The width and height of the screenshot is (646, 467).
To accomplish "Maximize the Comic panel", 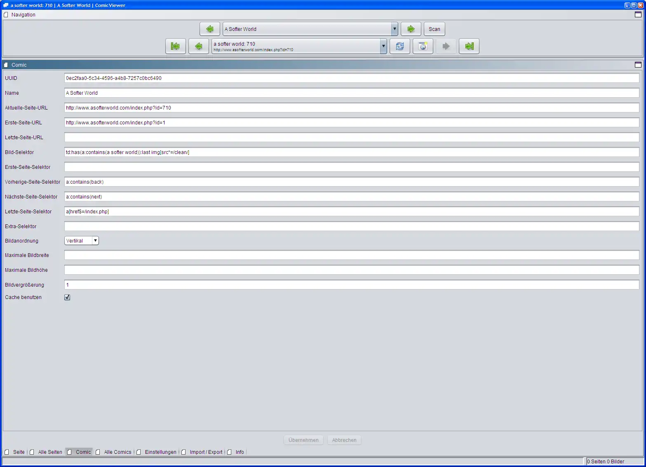I will pos(638,65).
